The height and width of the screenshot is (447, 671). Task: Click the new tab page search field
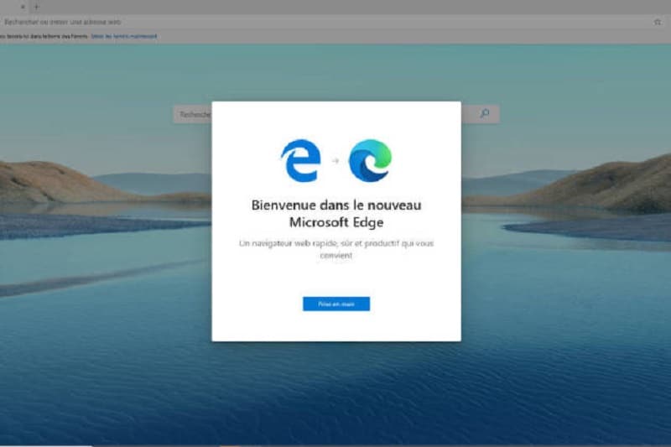click(192, 114)
